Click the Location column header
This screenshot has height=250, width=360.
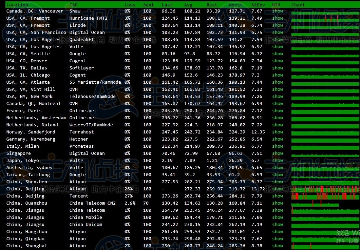[x=17, y=5]
